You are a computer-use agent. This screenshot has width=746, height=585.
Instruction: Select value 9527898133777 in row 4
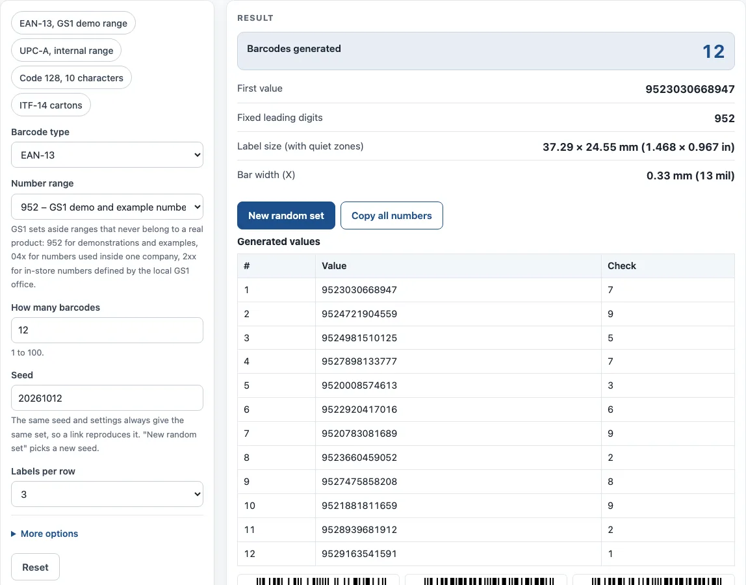point(359,361)
